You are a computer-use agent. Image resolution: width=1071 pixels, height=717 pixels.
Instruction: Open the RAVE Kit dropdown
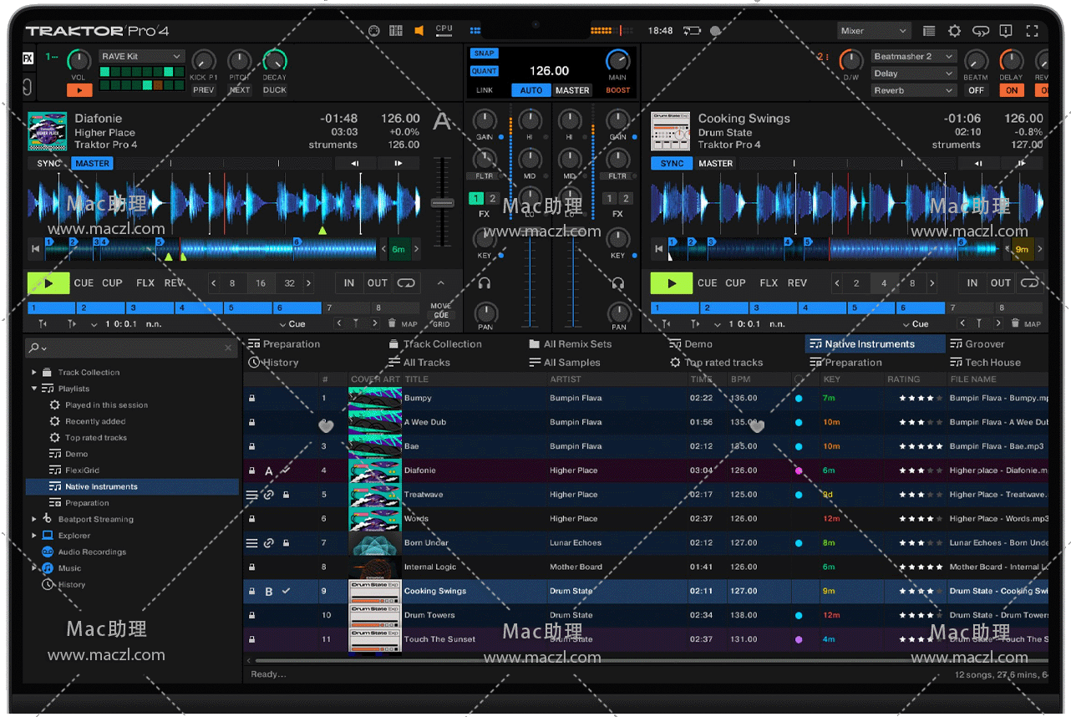(x=141, y=56)
